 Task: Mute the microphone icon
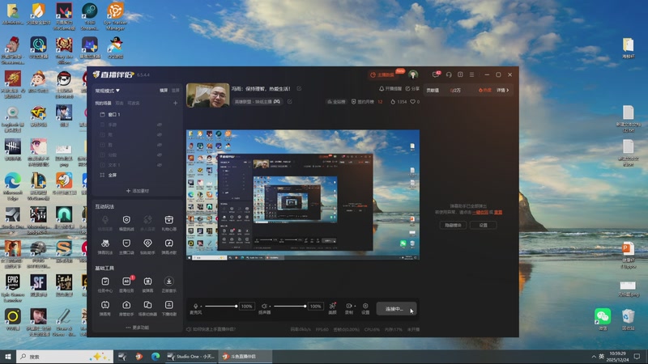195,307
